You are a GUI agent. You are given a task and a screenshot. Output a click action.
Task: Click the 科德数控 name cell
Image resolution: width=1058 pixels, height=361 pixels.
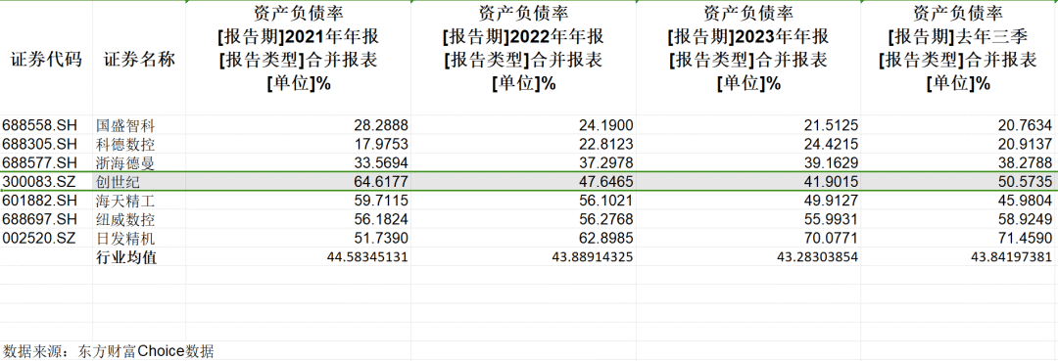[x=140, y=143]
